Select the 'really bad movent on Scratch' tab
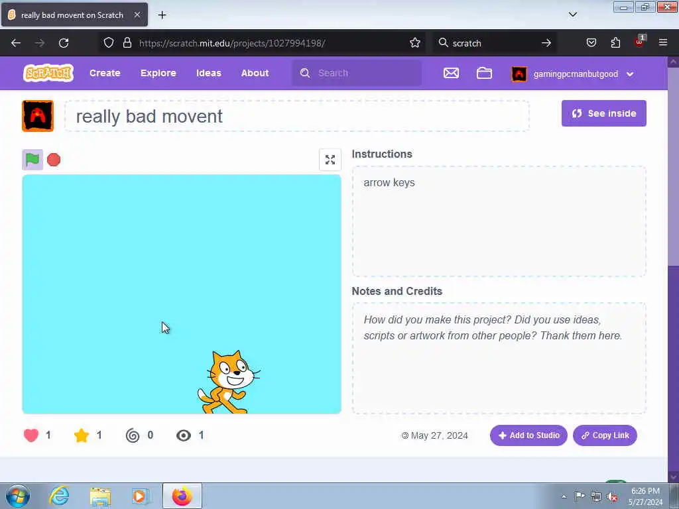 (x=74, y=15)
